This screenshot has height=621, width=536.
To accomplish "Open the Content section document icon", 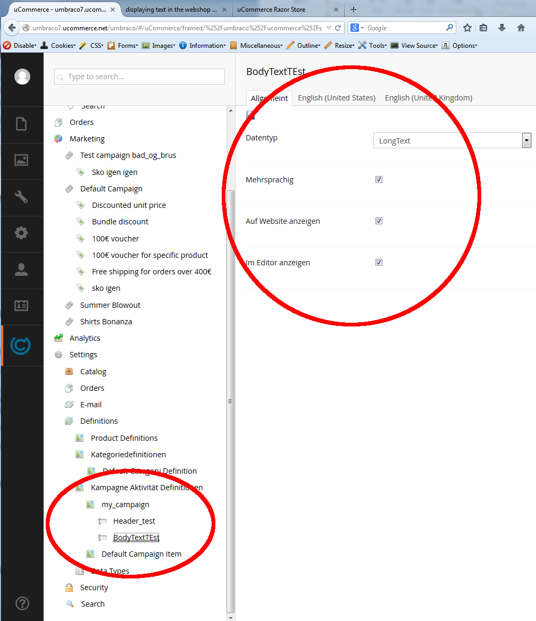I will pyautogui.click(x=21, y=124).
